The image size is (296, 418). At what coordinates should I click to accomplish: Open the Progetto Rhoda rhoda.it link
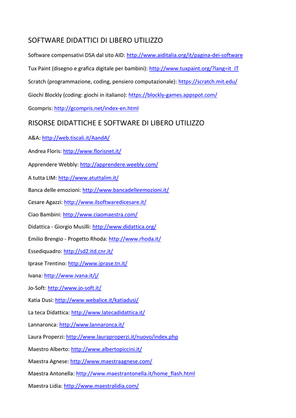[x=135, y=239]
